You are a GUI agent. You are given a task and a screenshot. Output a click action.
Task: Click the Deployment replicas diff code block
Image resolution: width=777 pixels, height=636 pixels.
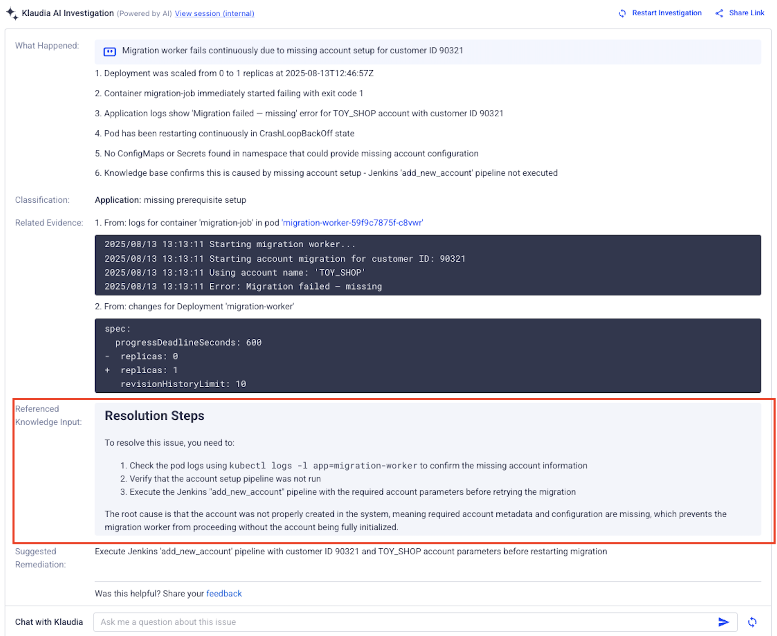click(x=427, y=356)
